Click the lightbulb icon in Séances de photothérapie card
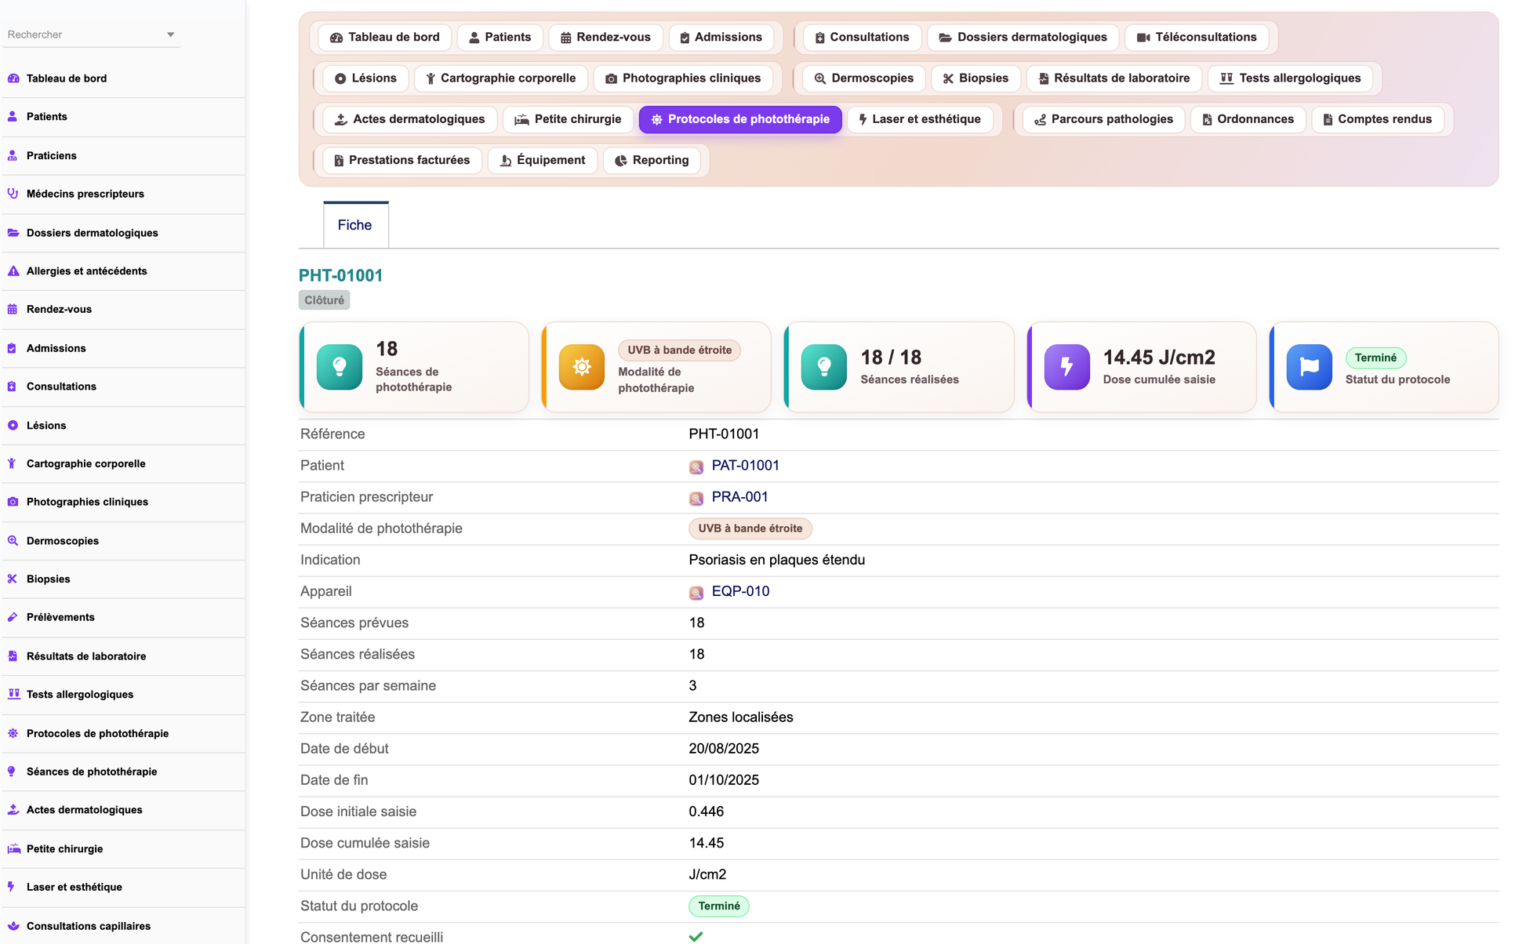This screenshot has height=944, width=1526. pyautogui.click(x=339, y=367)
